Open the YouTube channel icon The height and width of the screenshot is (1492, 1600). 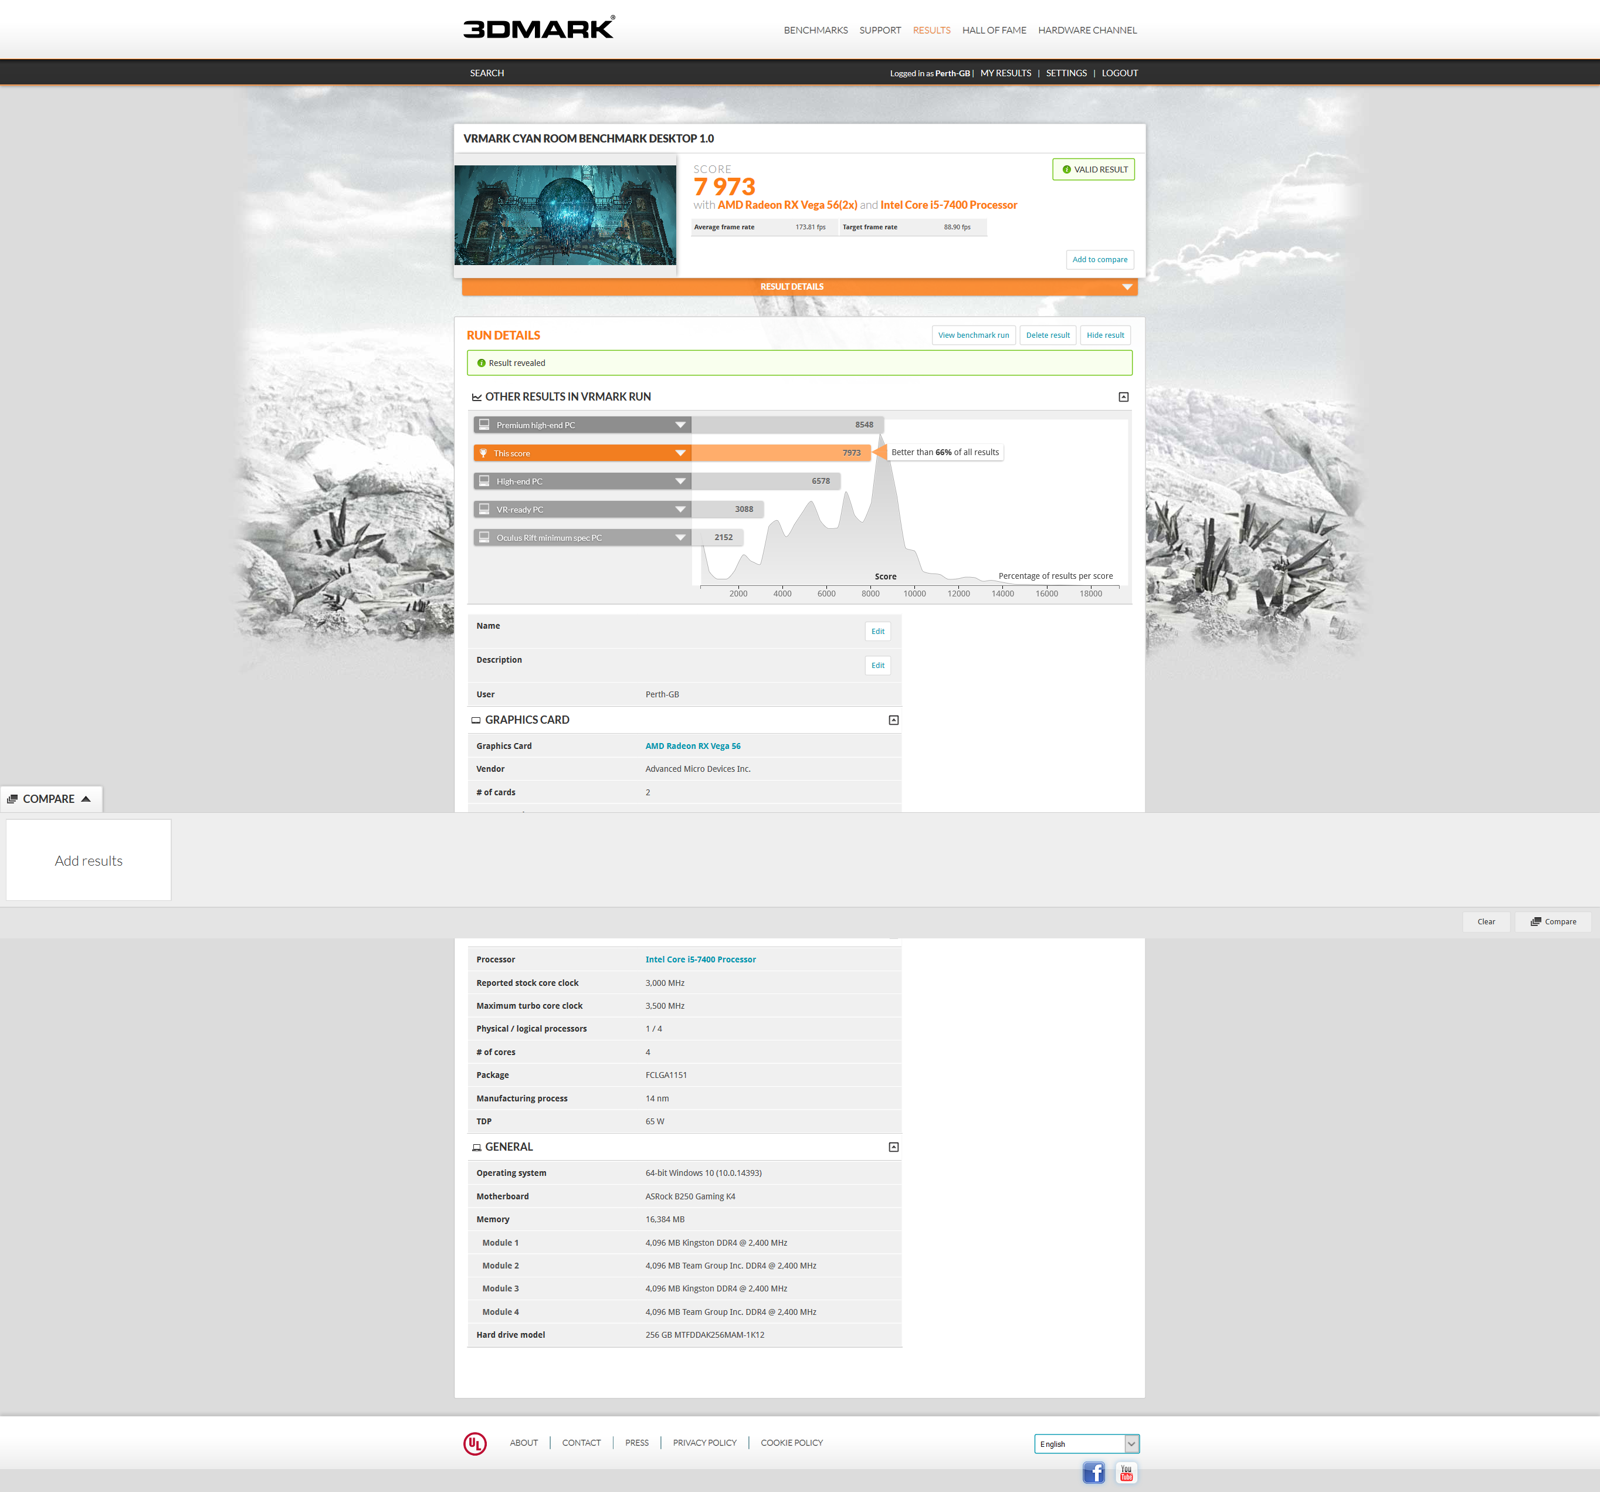pyautogui.click(x=1126, y=1472)
